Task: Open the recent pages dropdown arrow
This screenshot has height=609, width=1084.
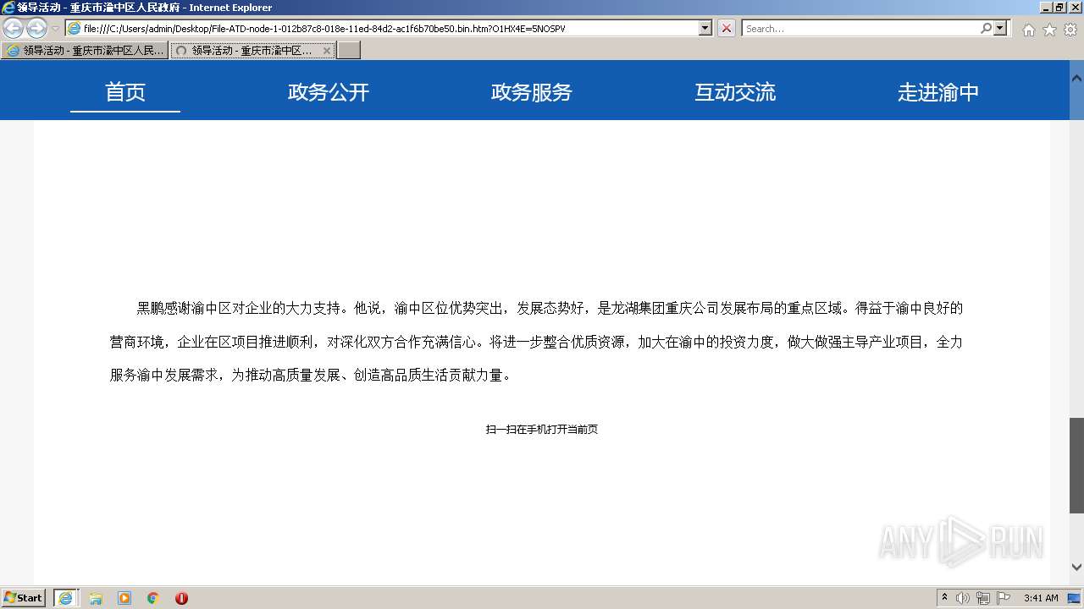Action: pos(55,29)
